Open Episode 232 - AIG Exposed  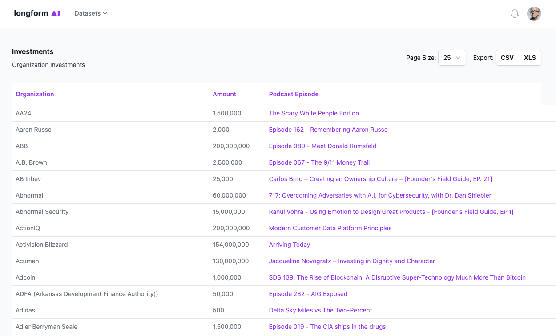(308, 294)
